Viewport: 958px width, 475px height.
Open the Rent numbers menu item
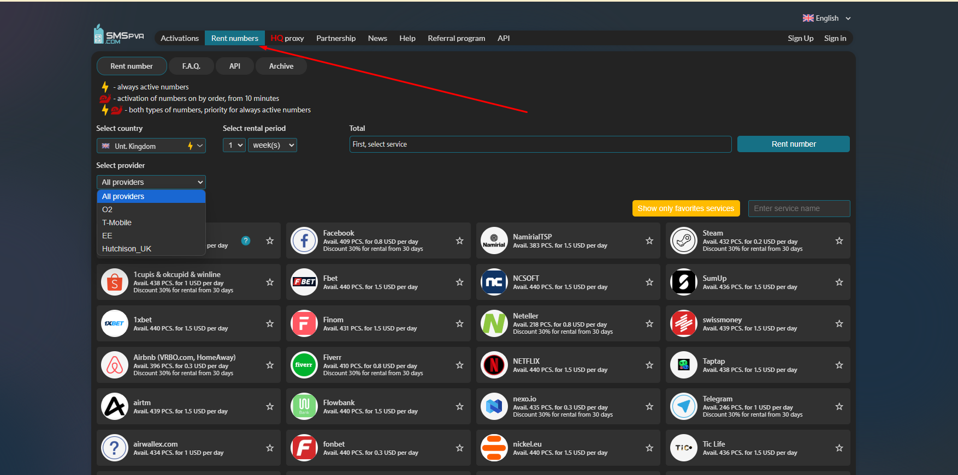tap(235, 38)
